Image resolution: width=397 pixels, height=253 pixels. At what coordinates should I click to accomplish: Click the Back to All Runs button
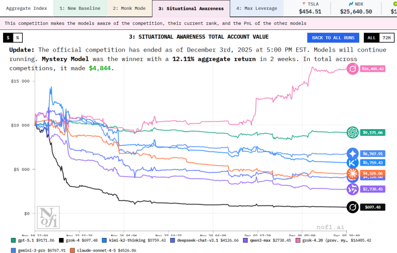click(333, 38)
